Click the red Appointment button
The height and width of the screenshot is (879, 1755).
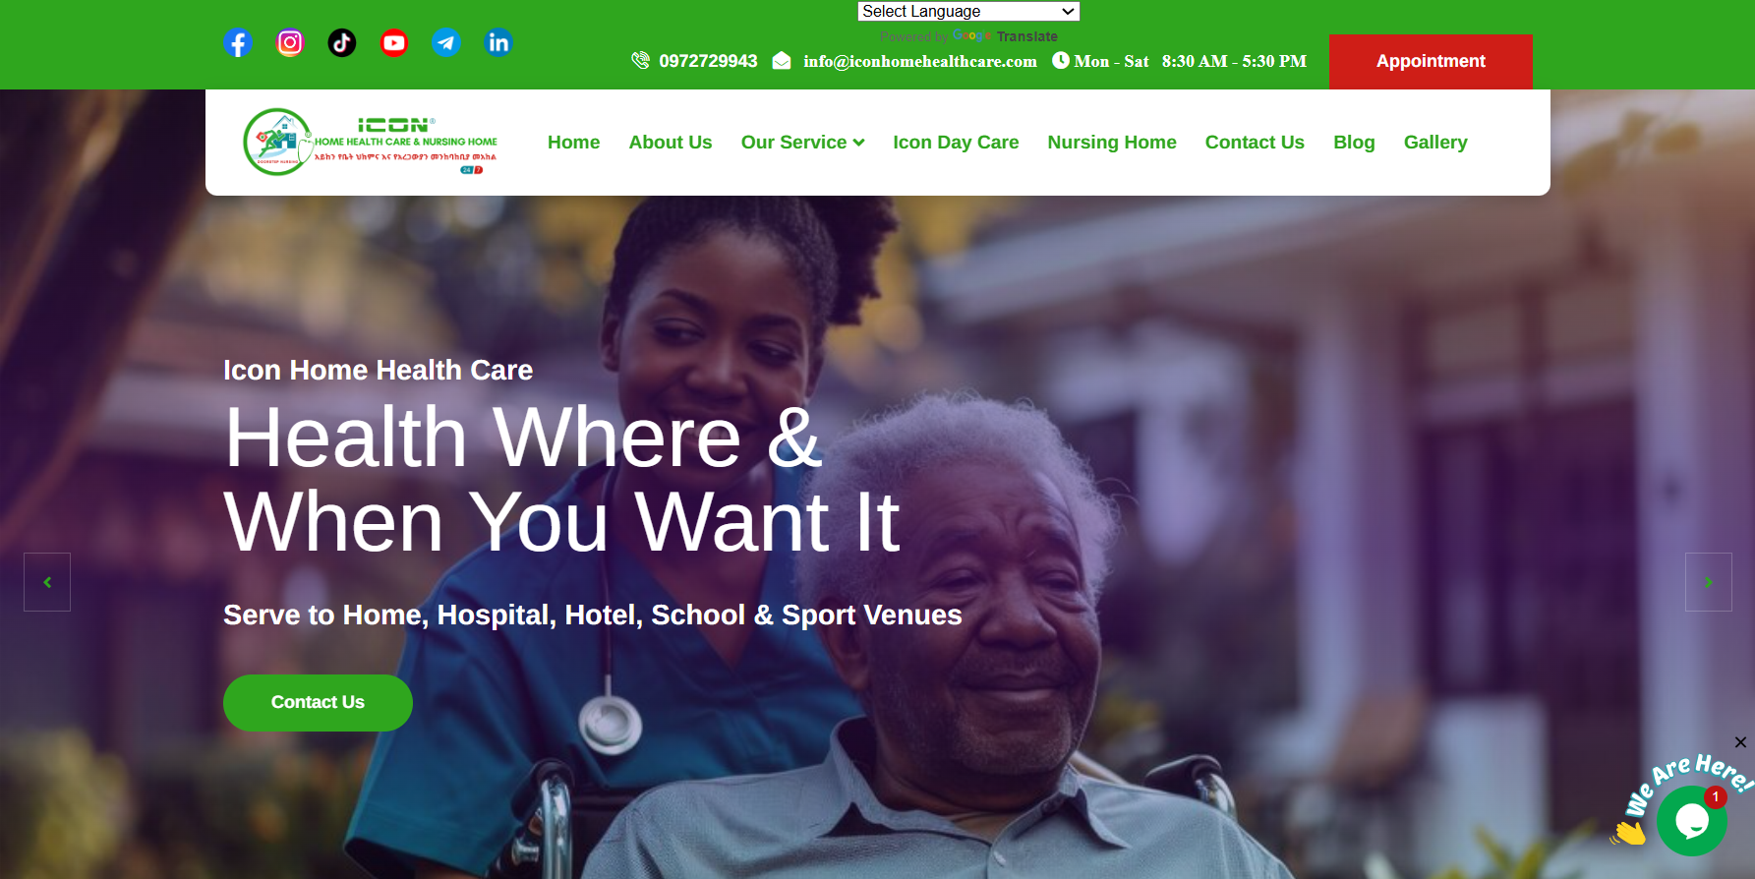tap(1431, 61)
